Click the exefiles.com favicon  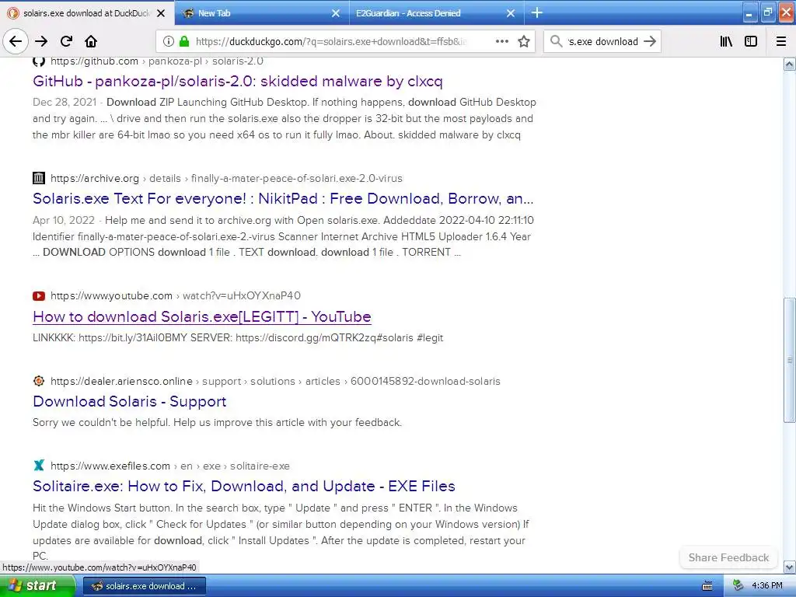[x=39, y=466]
